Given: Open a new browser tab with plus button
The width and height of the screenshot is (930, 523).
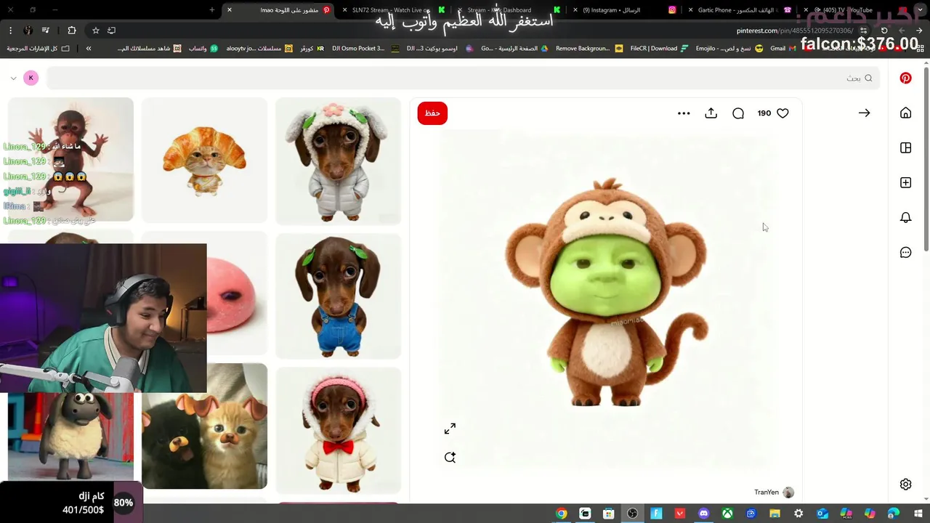Looking at the screenshot, I should [211, 10].
